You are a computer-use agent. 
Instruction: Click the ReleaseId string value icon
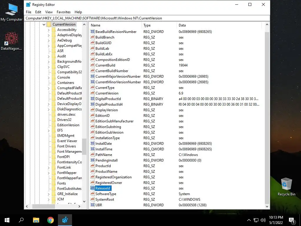click(93, 188)
